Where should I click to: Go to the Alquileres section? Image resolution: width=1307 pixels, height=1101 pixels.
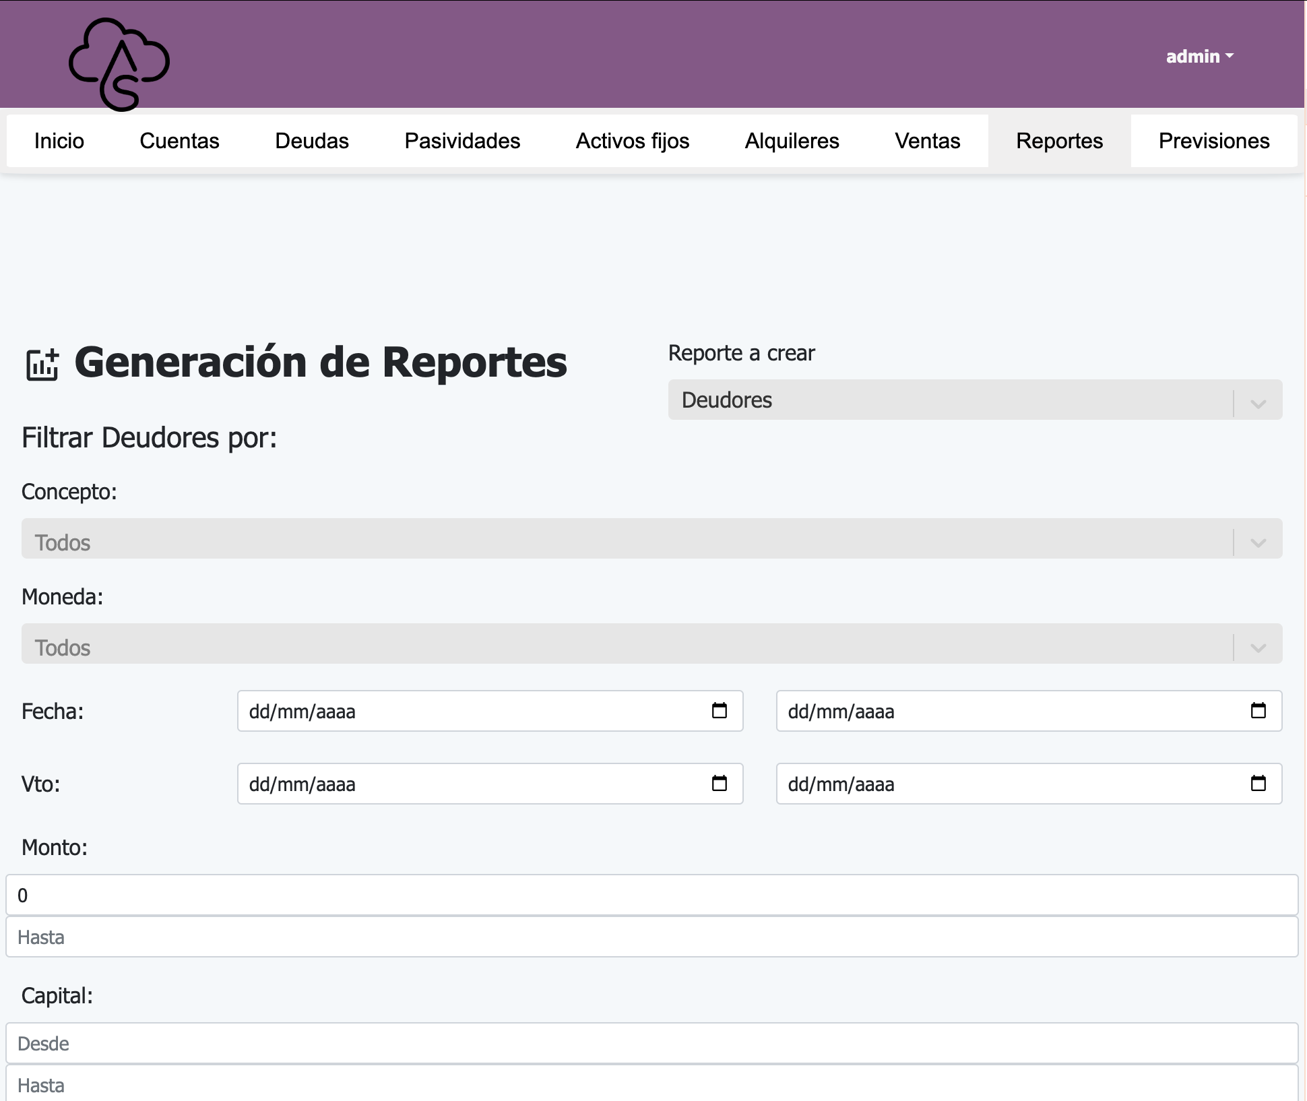pyautogui.click(x=792, y=141)
